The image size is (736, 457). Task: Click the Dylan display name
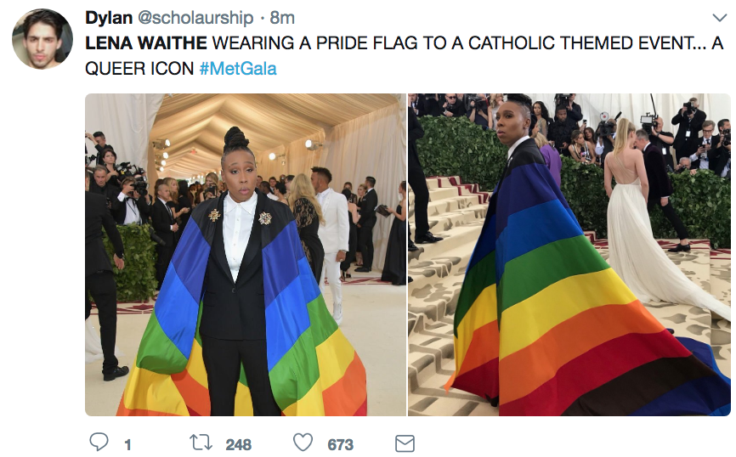[109, 18]
